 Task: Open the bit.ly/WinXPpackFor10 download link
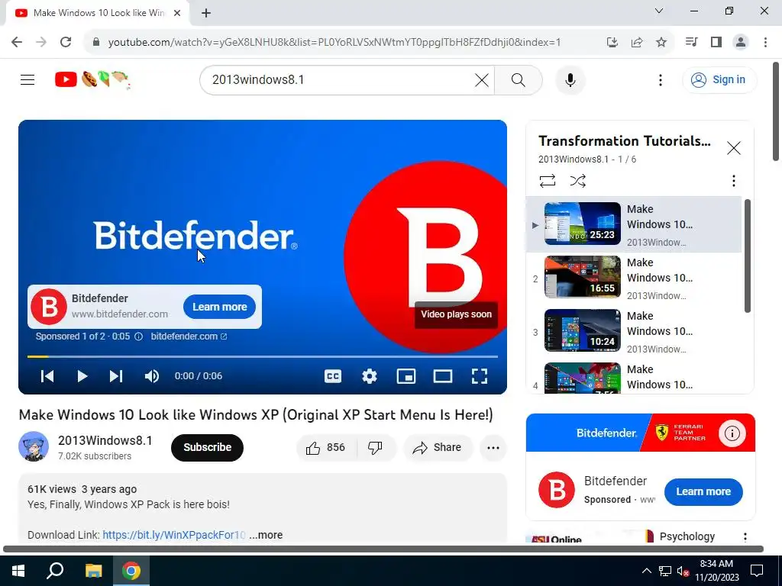coord(173,535)
